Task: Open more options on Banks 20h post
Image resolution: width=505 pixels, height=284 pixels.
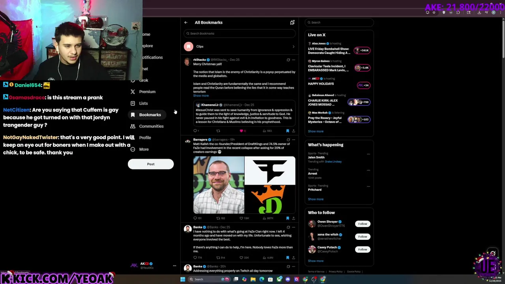Action: [294, 267]
